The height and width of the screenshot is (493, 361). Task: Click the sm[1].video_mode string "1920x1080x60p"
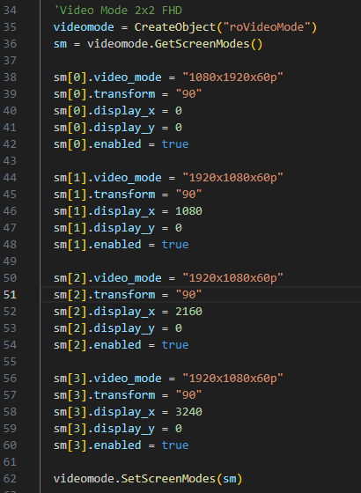tap(232, 178)
